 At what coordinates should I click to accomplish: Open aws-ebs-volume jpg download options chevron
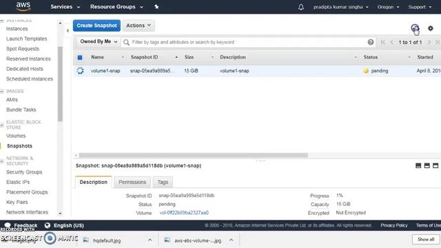click(231, 240)
